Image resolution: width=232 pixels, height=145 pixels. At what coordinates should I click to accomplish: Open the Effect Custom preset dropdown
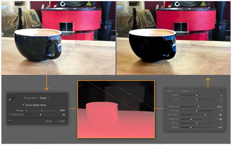[x=187, y=91]
